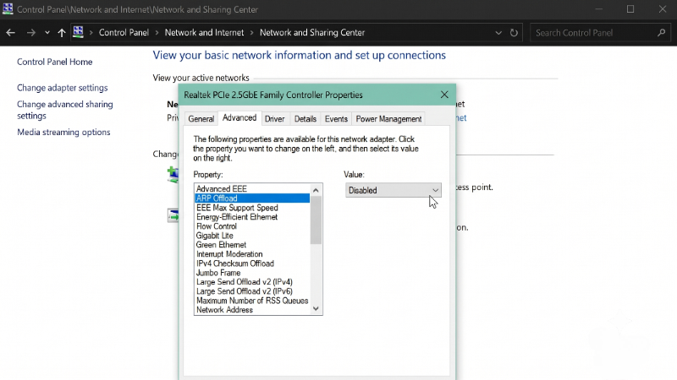Screen dimensions: 677x380
Task: Click property list scroll down arrow
Action: click(316, 308)
